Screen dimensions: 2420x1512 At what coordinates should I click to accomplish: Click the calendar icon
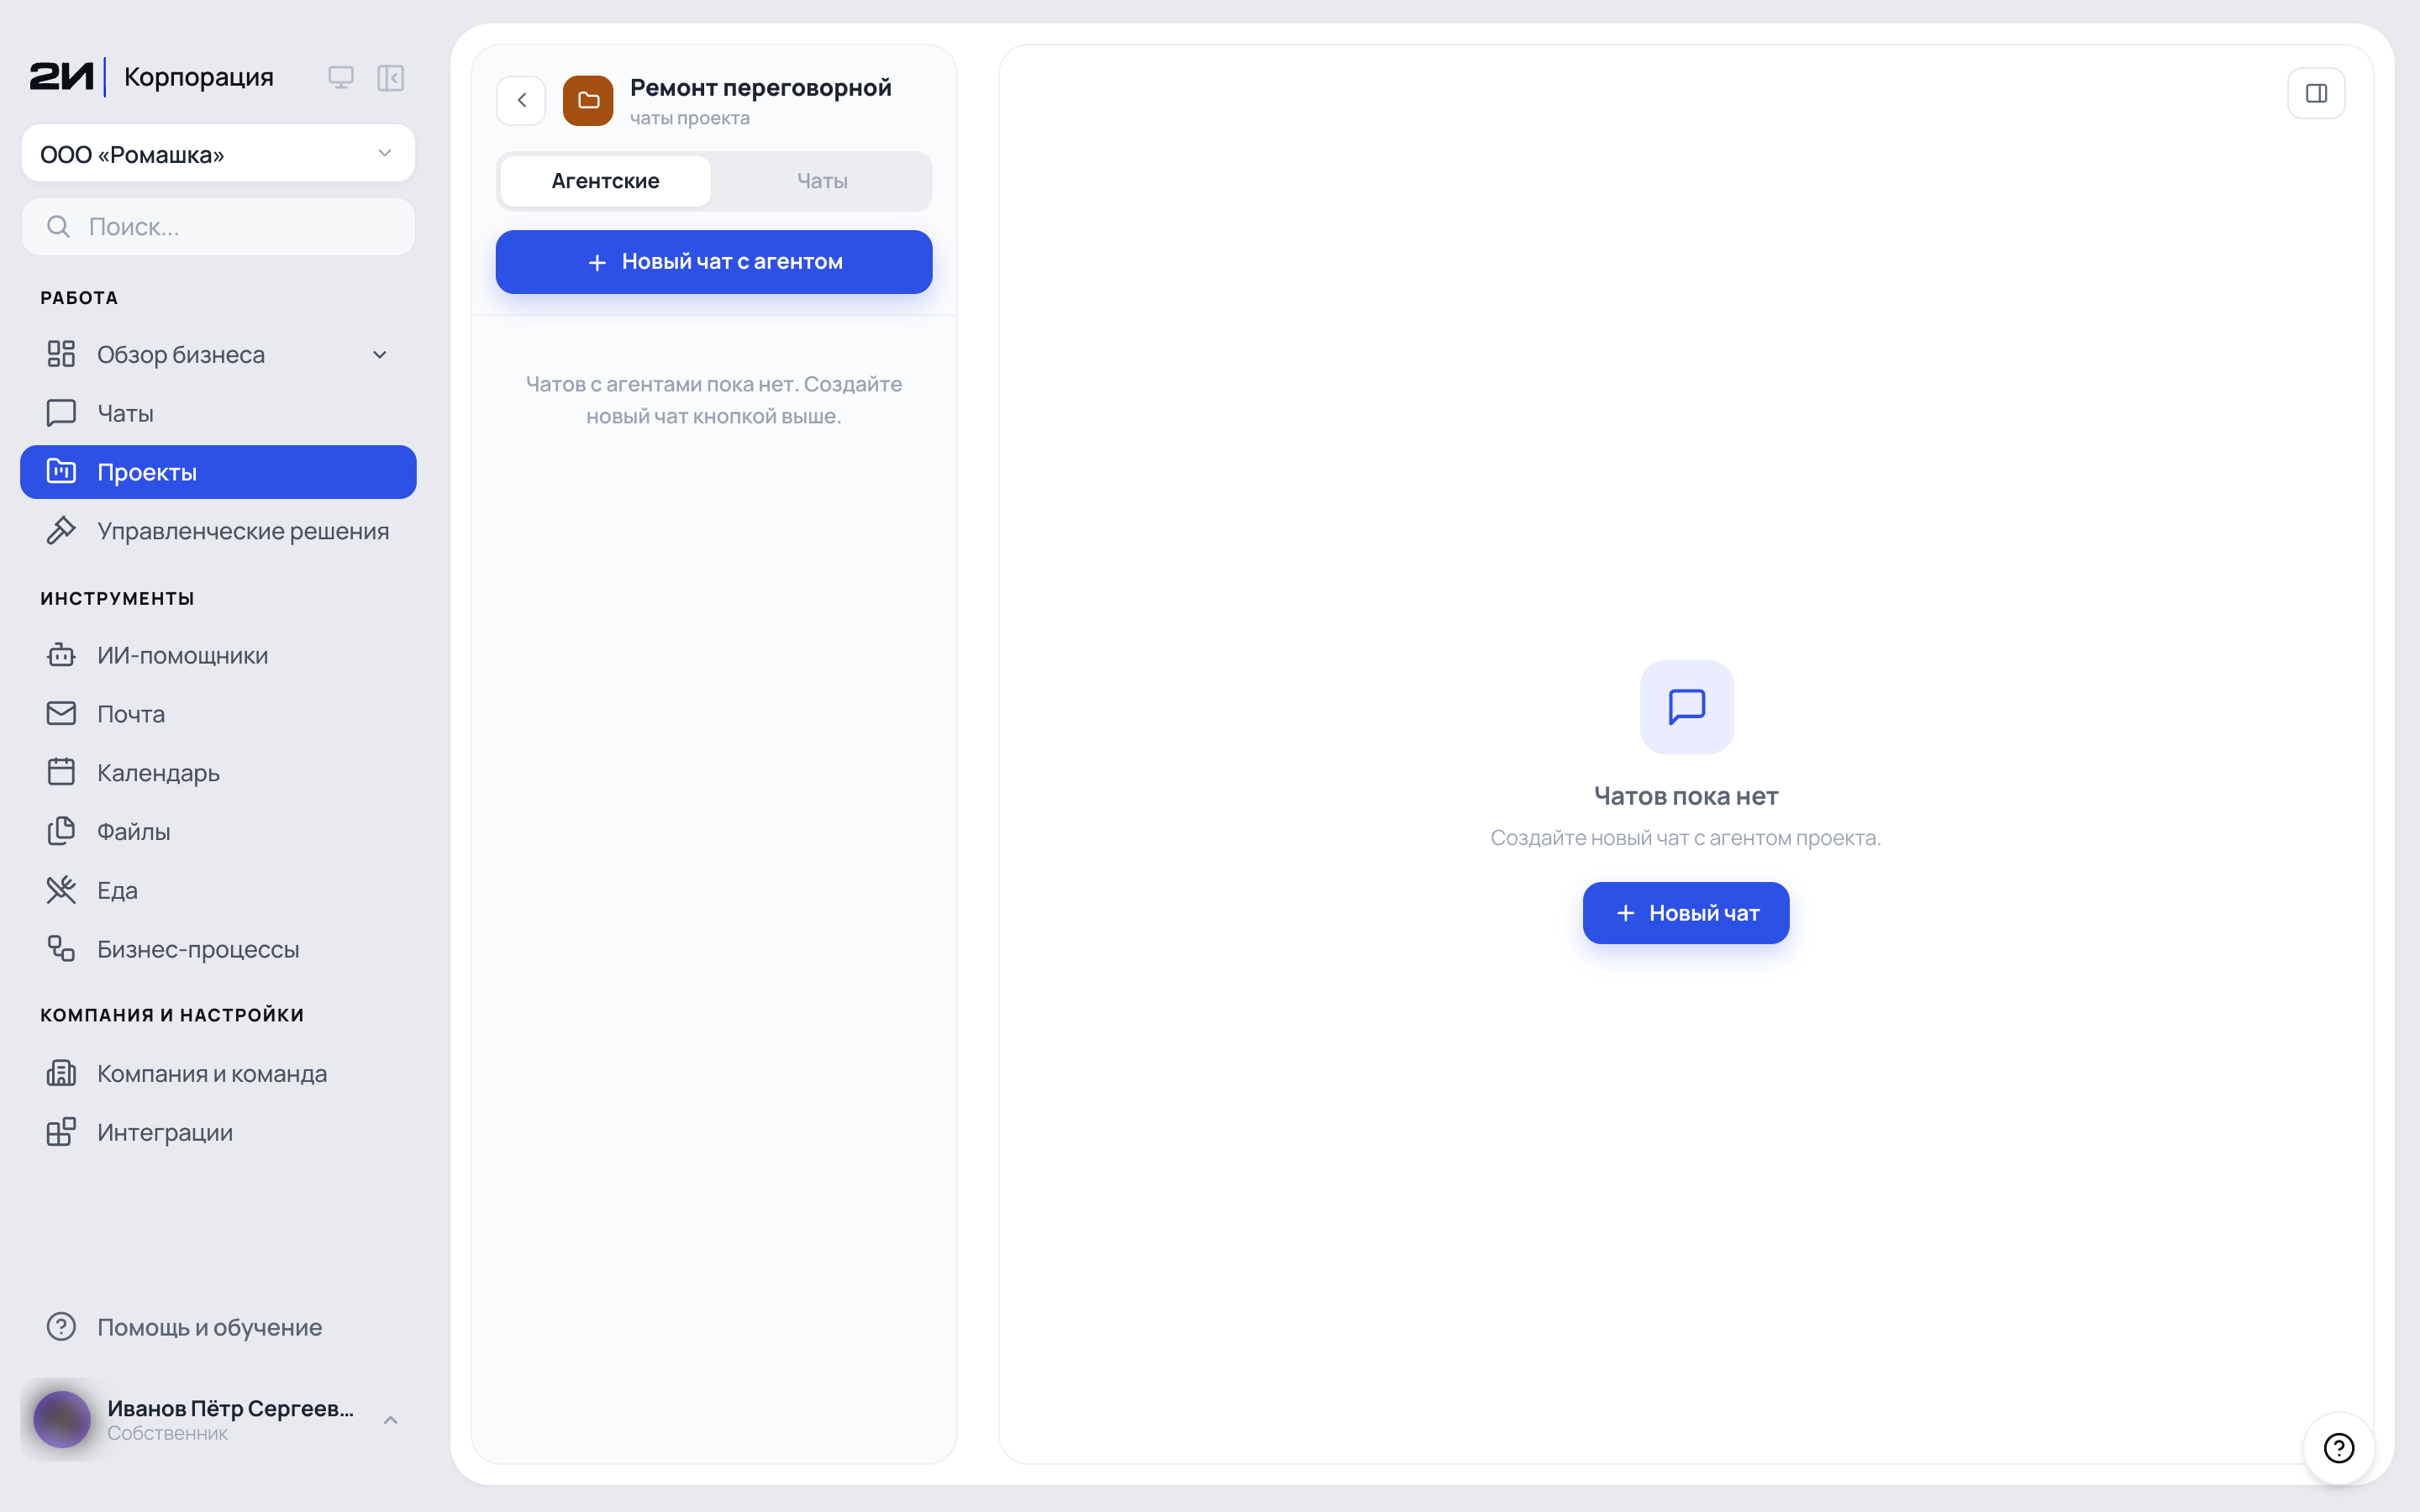[61, 771]
